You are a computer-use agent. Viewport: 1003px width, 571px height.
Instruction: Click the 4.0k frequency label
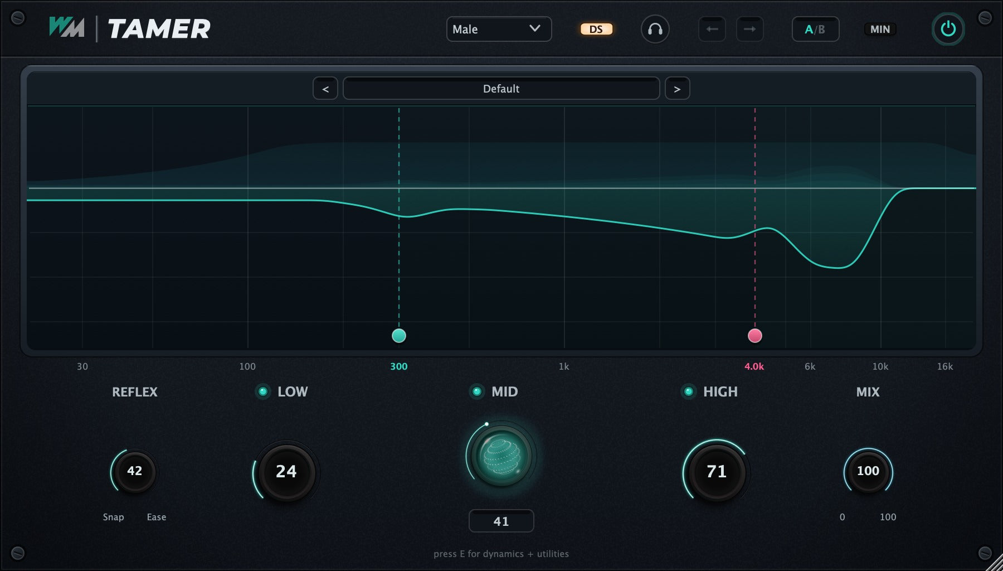[754, 366]
